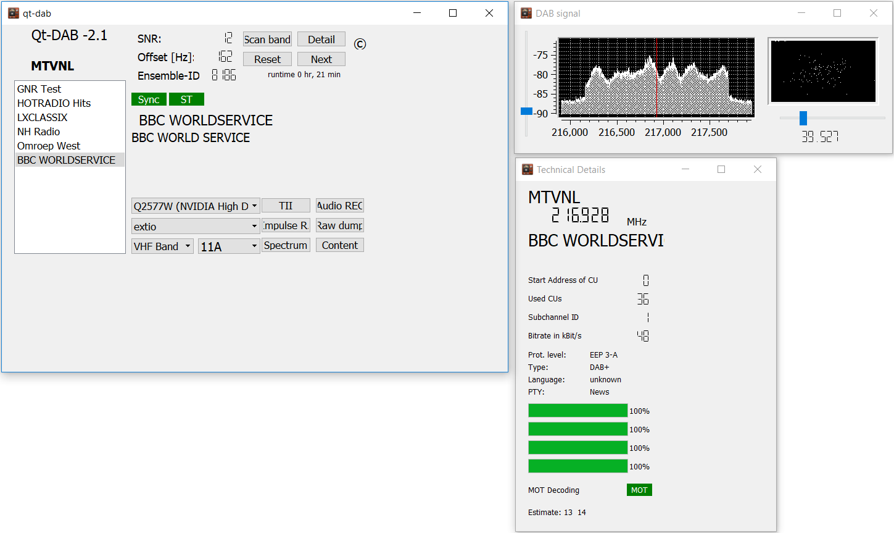
Task: Open the 11A channel dropdown
Action: click(x=229, y=246)
